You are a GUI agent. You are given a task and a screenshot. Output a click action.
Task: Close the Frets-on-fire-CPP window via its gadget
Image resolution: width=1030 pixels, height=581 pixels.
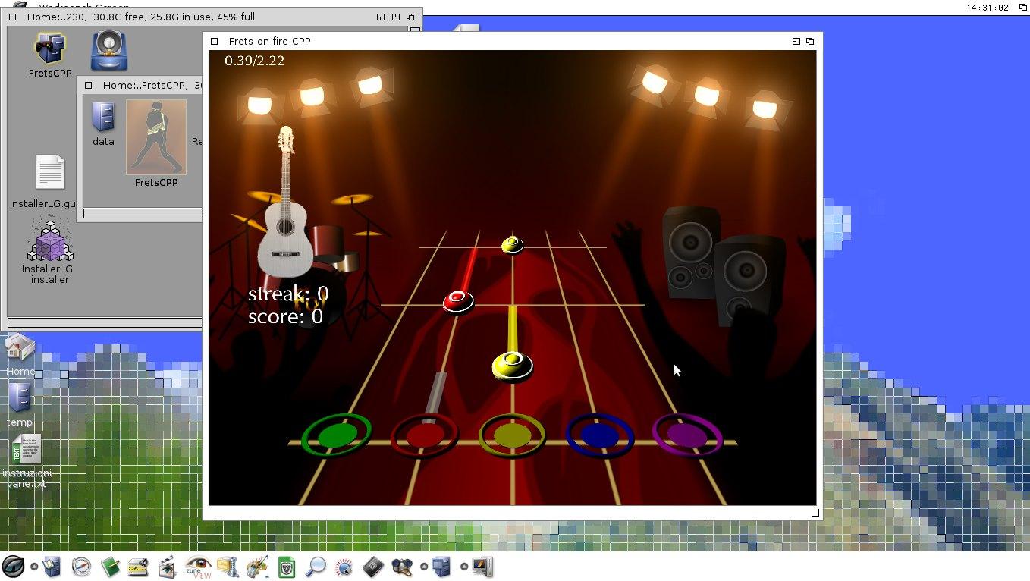coord(215,41)
